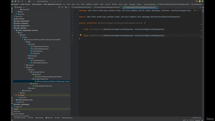This screenshot has height=121, width=215.
Task: Select CreateOrderResponse class in tree
Action: coord(39,49)
